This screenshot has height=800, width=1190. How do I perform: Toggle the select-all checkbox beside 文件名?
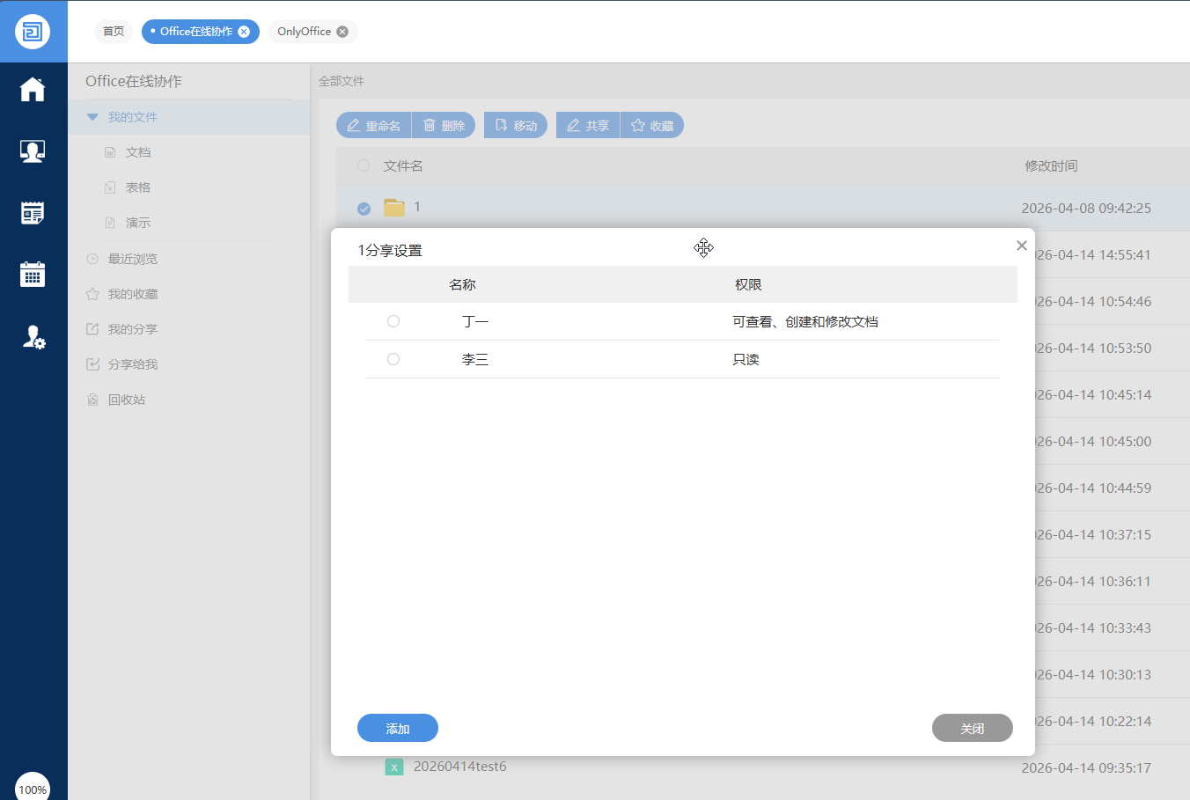[364, 165]
